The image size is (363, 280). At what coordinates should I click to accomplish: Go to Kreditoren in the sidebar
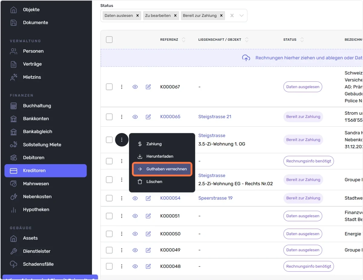point(46,171)
